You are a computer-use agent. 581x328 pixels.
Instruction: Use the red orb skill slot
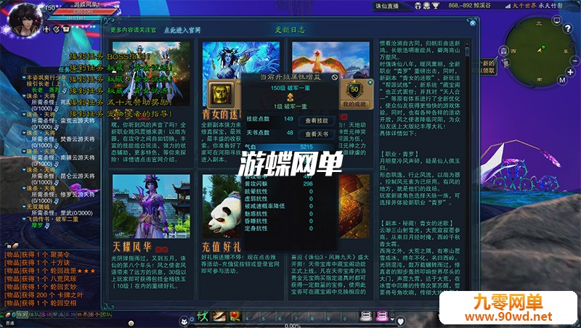[x=235, y=316]
